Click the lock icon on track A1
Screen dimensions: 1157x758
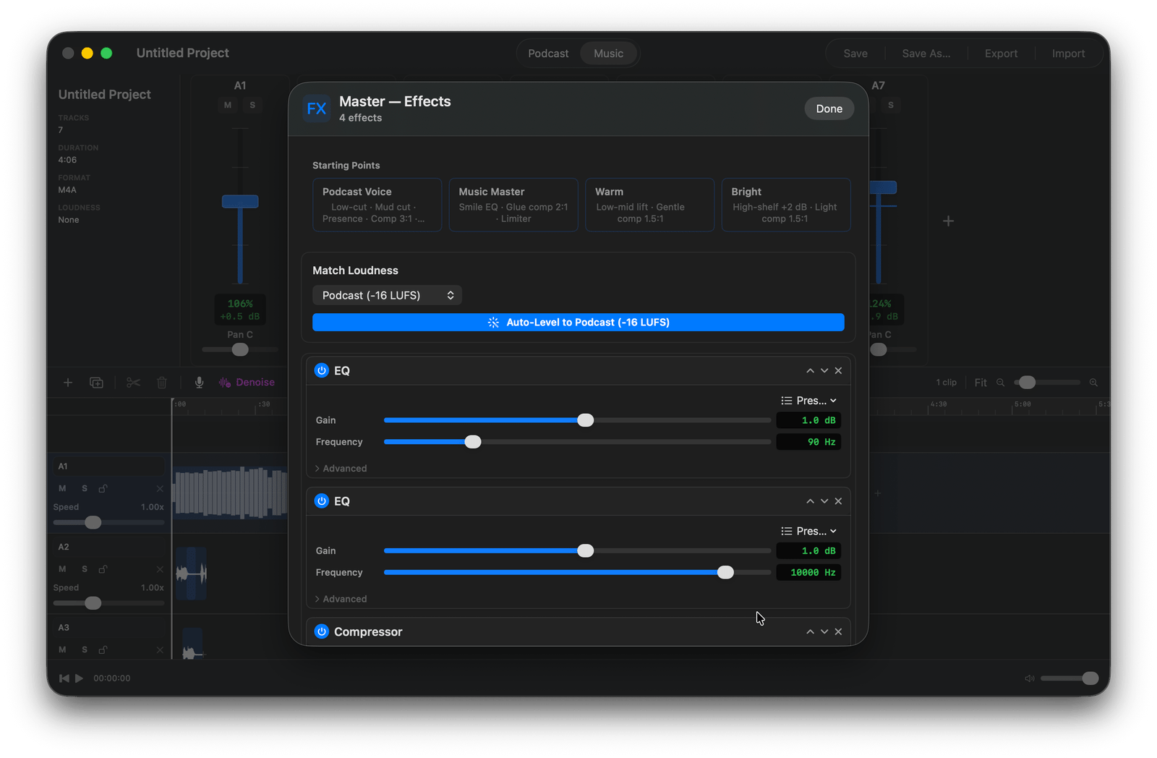point(103,489)
